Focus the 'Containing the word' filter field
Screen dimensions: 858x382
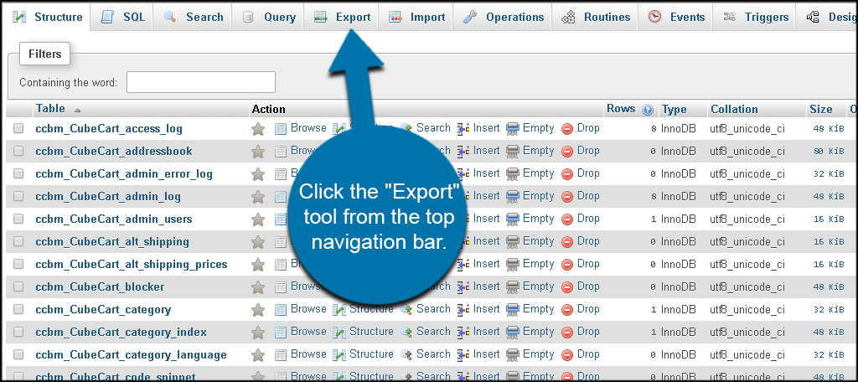[201, 82]
